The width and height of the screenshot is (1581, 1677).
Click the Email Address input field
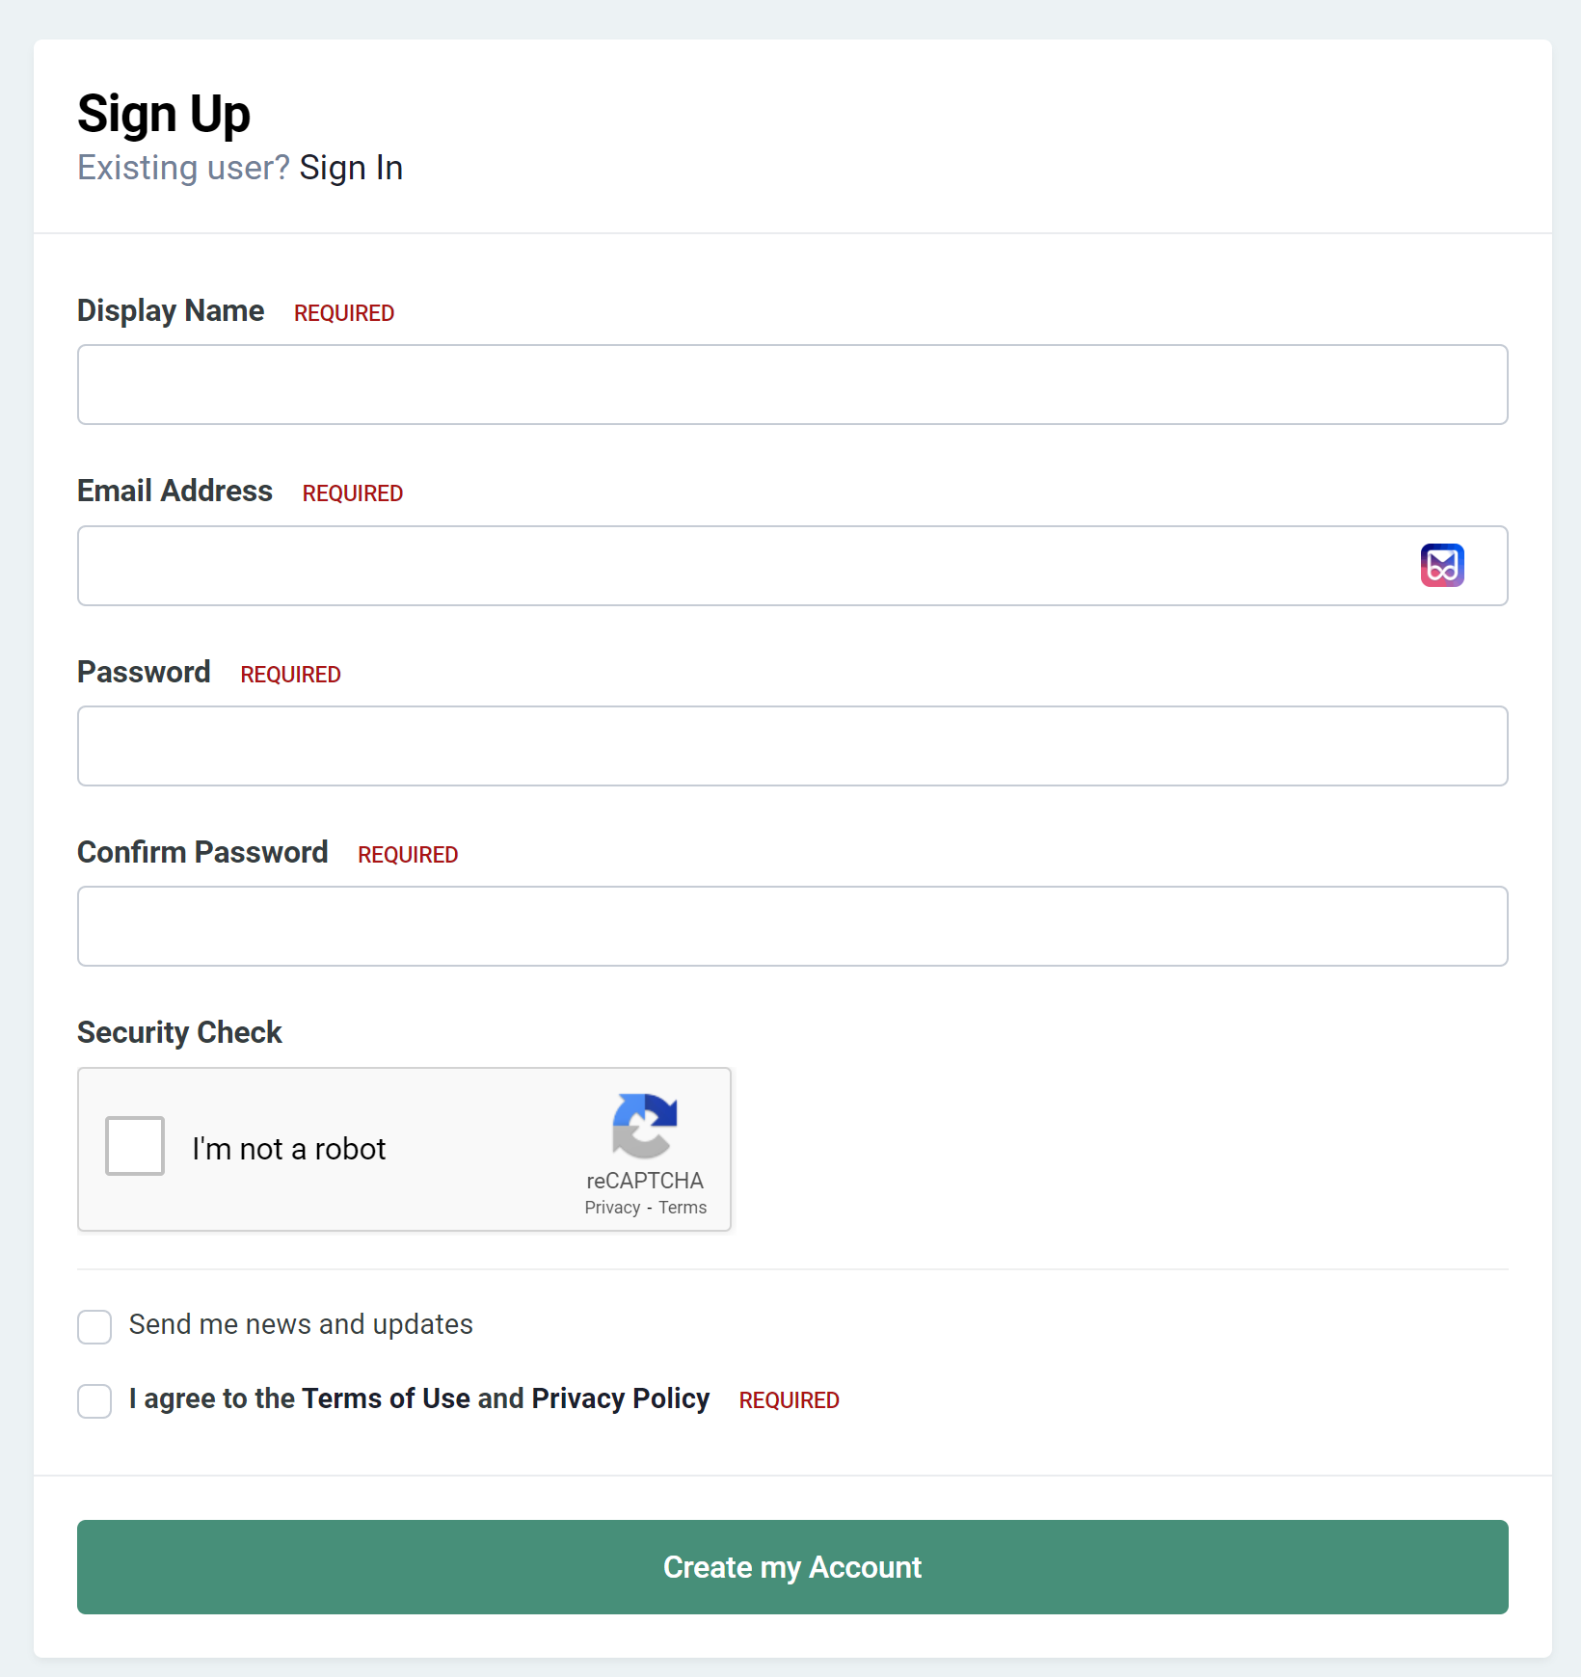675,566
